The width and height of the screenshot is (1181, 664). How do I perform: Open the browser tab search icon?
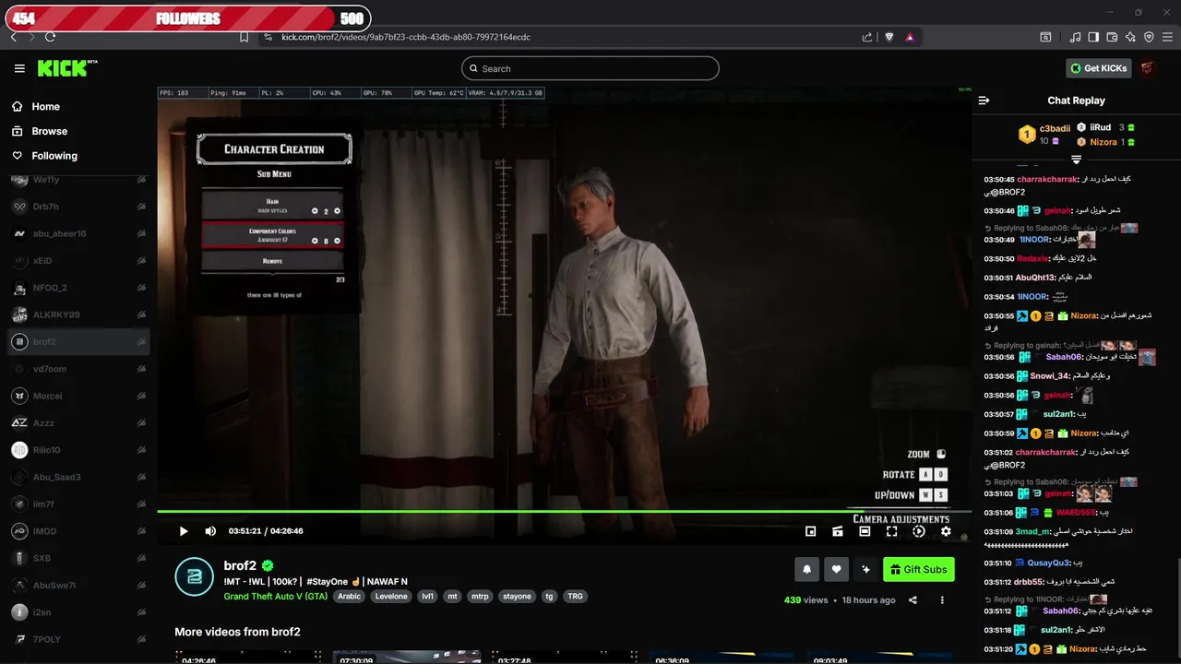click(1045, 37)
